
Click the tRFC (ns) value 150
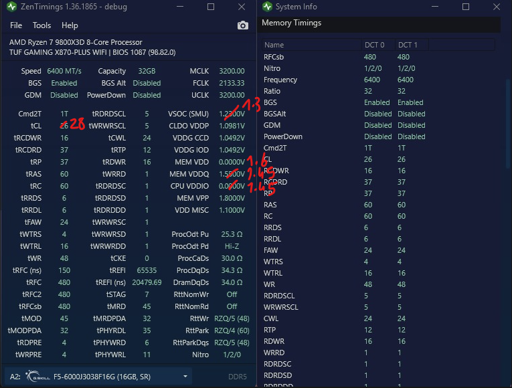64,270
